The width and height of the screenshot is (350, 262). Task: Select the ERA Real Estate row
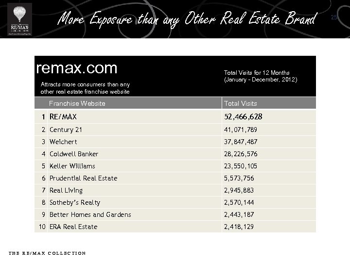coord(73,227)
